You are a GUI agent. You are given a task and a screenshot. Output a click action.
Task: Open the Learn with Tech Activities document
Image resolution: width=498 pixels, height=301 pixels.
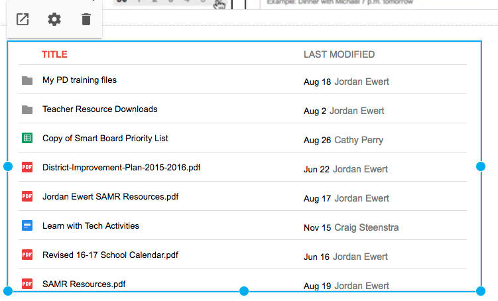(x=91, y=225)
